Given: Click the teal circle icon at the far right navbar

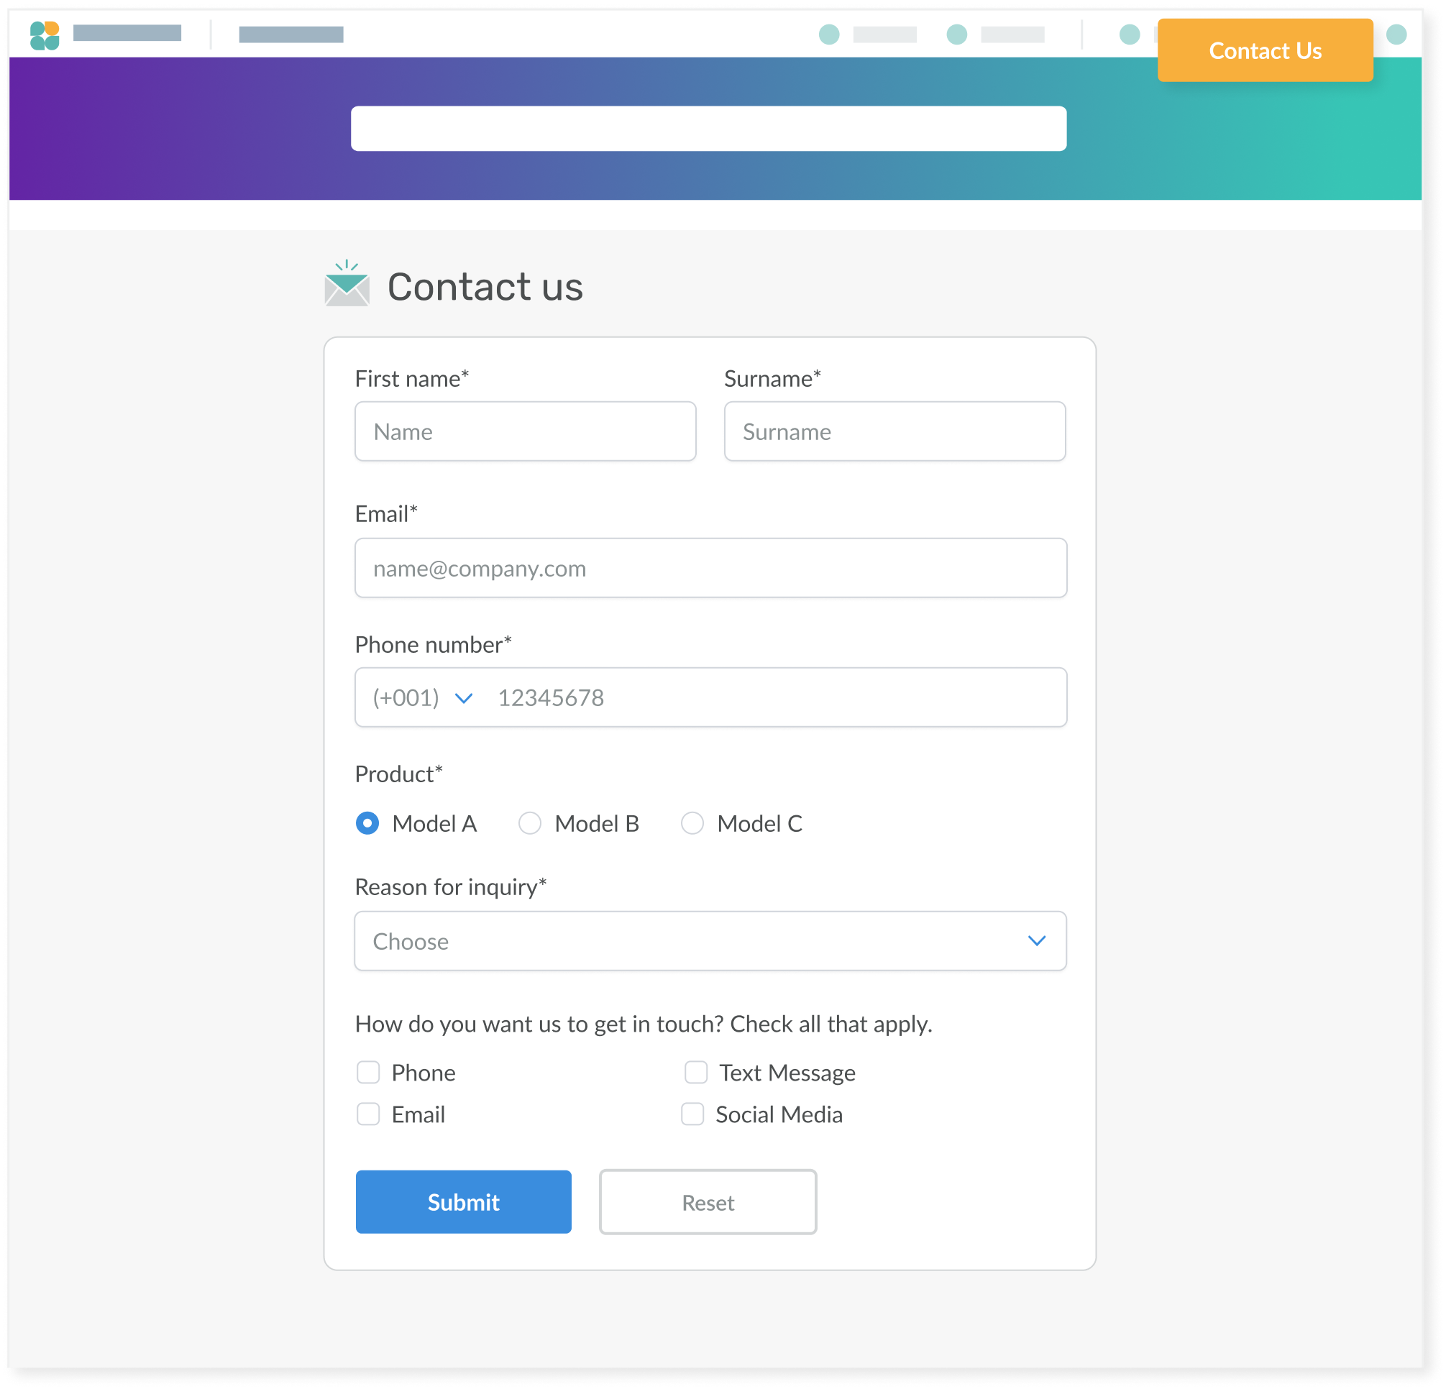Looking at the screenshot, I should (x=1398, y=34).
